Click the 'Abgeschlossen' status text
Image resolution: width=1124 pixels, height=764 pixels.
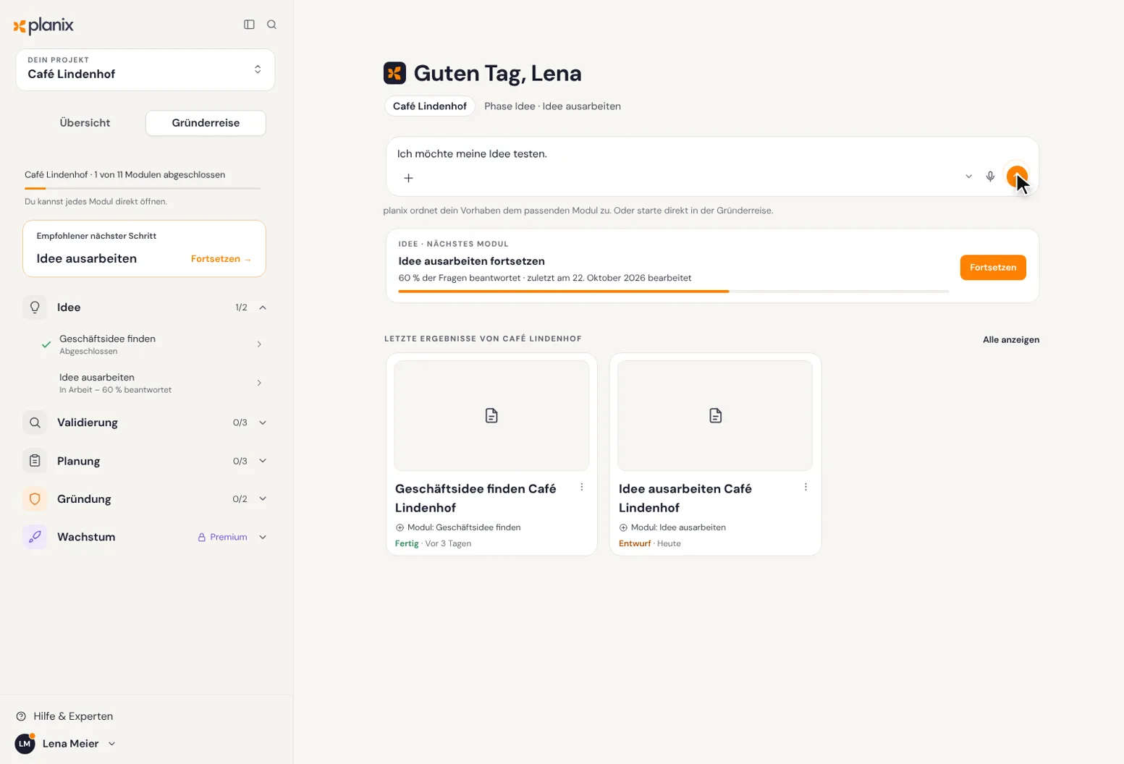pos(88,352)
